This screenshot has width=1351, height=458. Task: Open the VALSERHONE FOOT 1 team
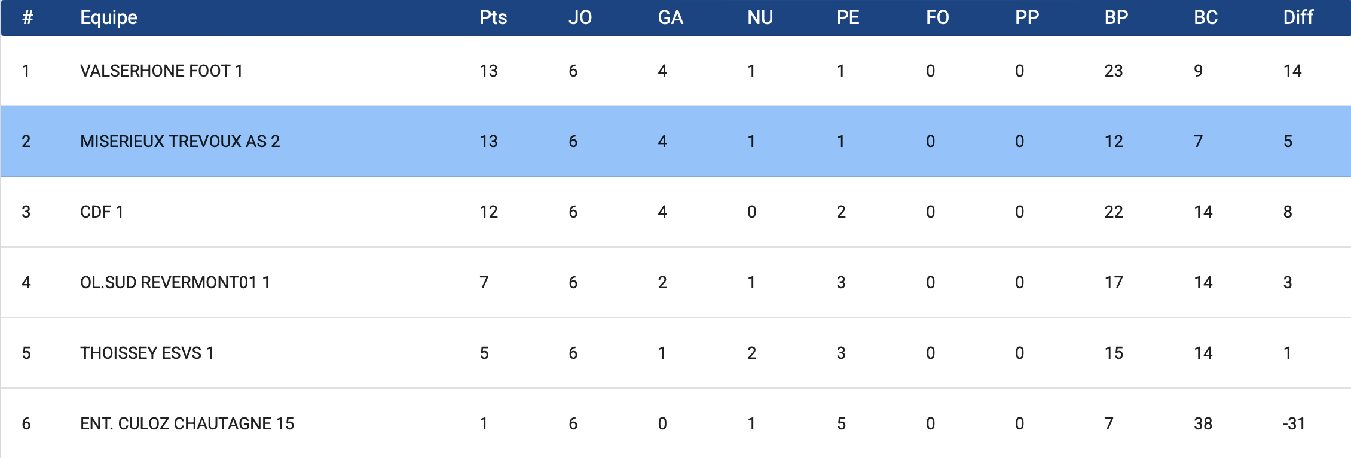point(161,71)
